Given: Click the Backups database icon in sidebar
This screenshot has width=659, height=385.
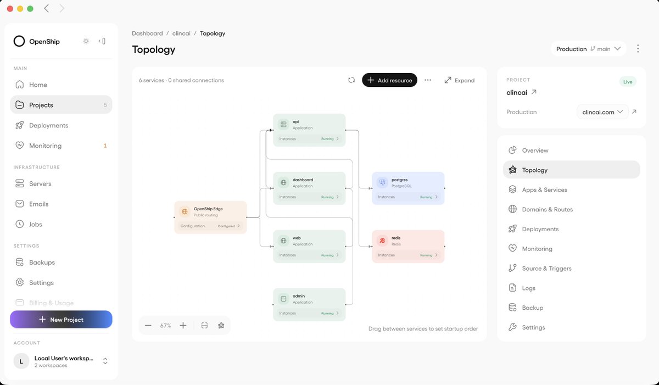Looking at the screenshot, I should point(20,262).
